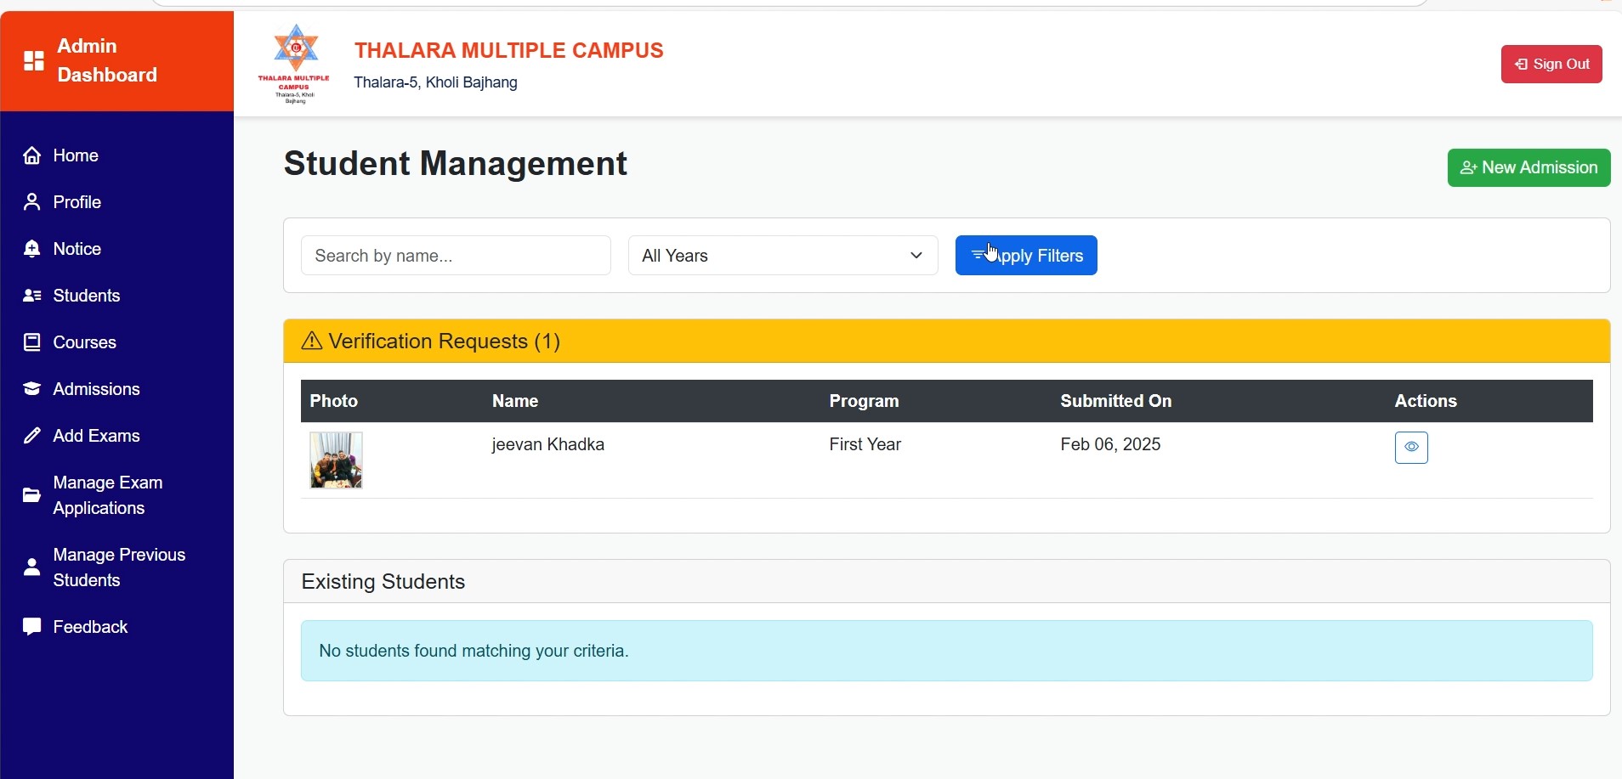Click jeevan Khadka's photo thumbnail
The height and width of the screenshot is (779, 1622).
(x=336, y=460)
